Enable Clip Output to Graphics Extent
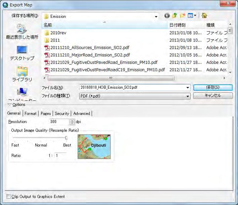 click(8, 197)
